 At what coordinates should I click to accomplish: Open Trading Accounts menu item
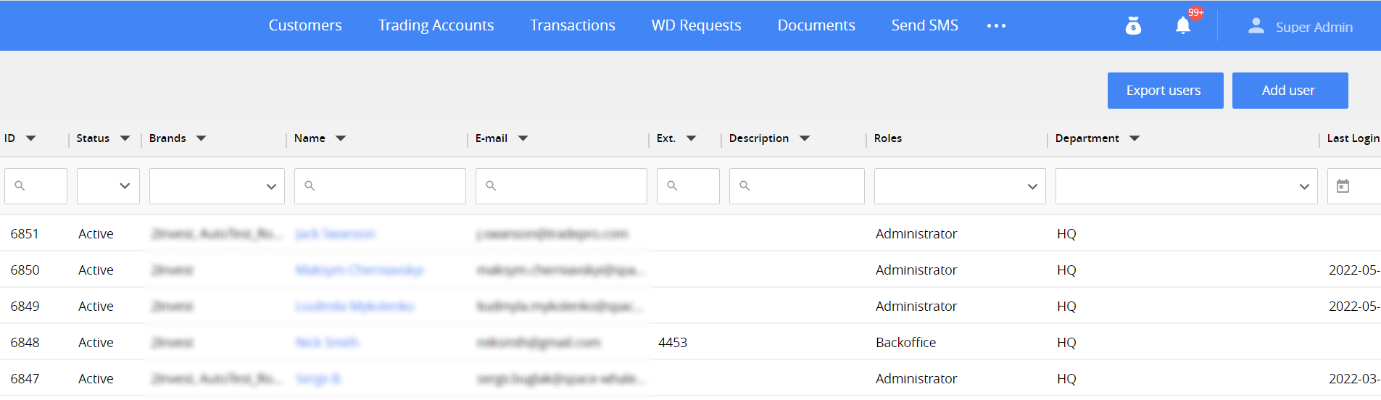click(x=436, y=25)
